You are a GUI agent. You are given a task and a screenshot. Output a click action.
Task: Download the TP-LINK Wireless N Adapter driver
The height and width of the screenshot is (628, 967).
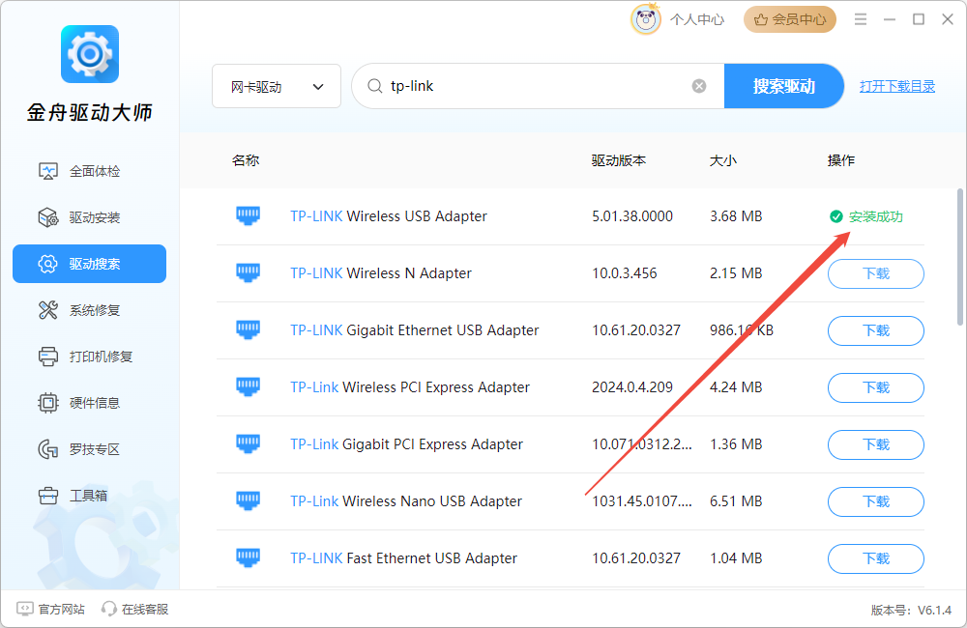pyautogui.click(x=876, y=273)
